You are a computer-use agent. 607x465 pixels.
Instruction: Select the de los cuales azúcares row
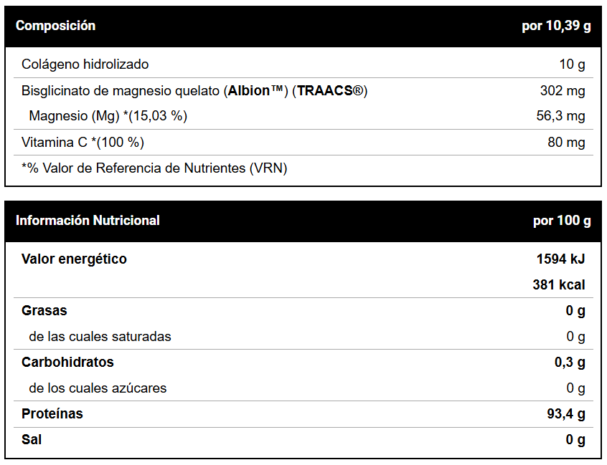pyautogui.click(x=303, y=388)
